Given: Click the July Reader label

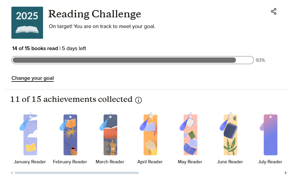Looking at the screenshot, I should click(270, 162).
